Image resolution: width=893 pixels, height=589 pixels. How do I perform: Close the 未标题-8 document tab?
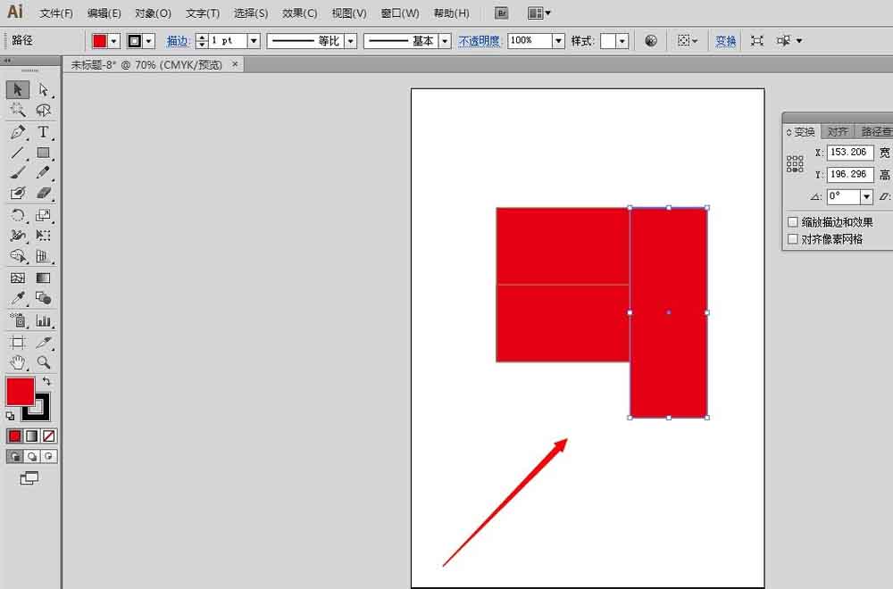[235, 64]
